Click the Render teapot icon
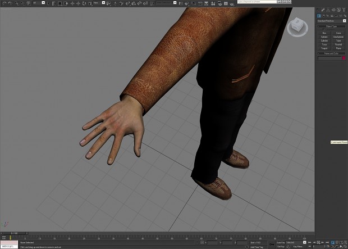 [x=232, y=3]
